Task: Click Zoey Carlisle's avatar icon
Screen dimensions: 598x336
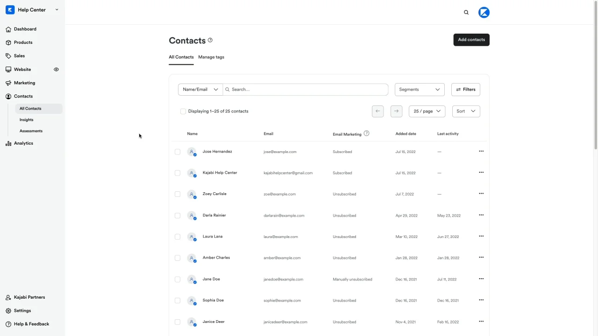Action: click(192, 194)
